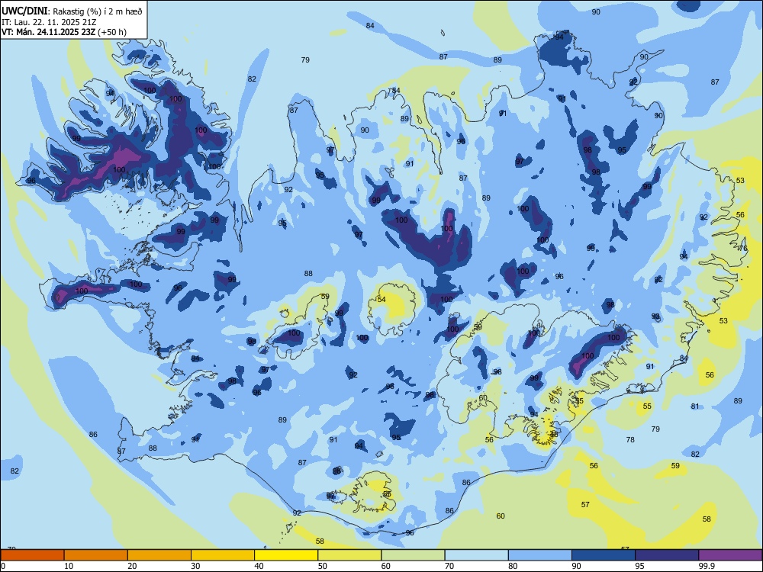Image resolution: width=763 pixels, height=572 pixels.
Task: Select the purple legend swatch above 99.9
Action: click(730, 555)
